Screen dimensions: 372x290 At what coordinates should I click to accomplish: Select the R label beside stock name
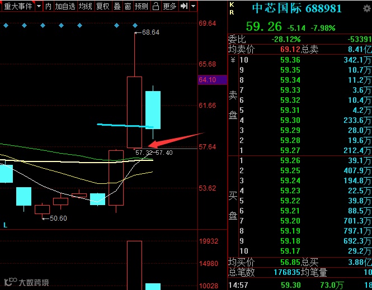tap(232, 12)
